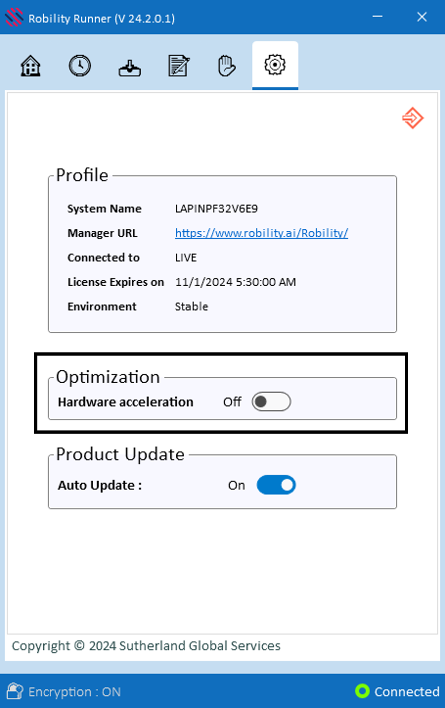The height and width of the screenshot is (708, 445).
Task: Click the System Name label
Action: (104, 209)
